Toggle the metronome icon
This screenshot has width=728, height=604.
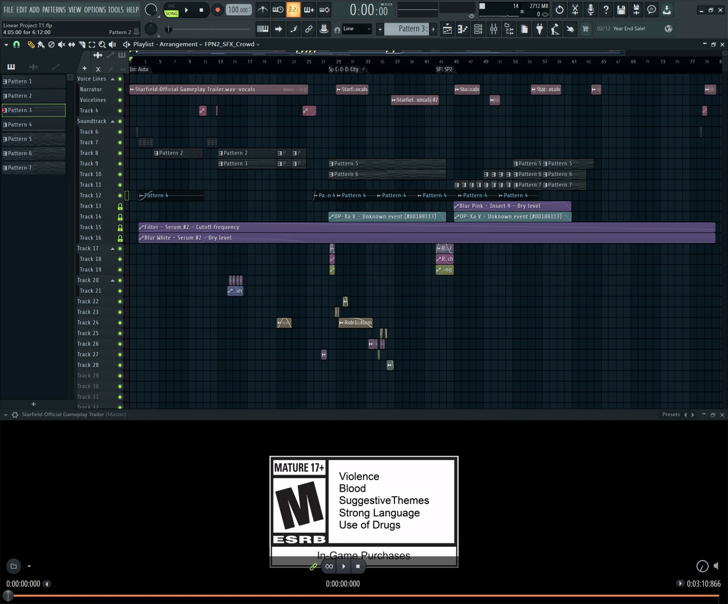click(x=263, y=10)
